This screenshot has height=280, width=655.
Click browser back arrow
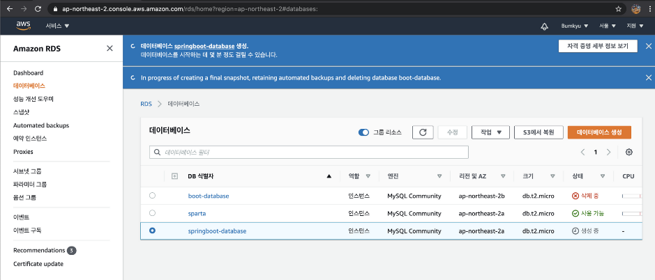[10, 9]
